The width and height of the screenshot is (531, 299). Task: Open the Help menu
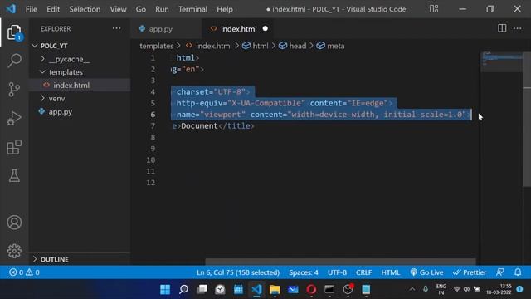coord(225,9)
